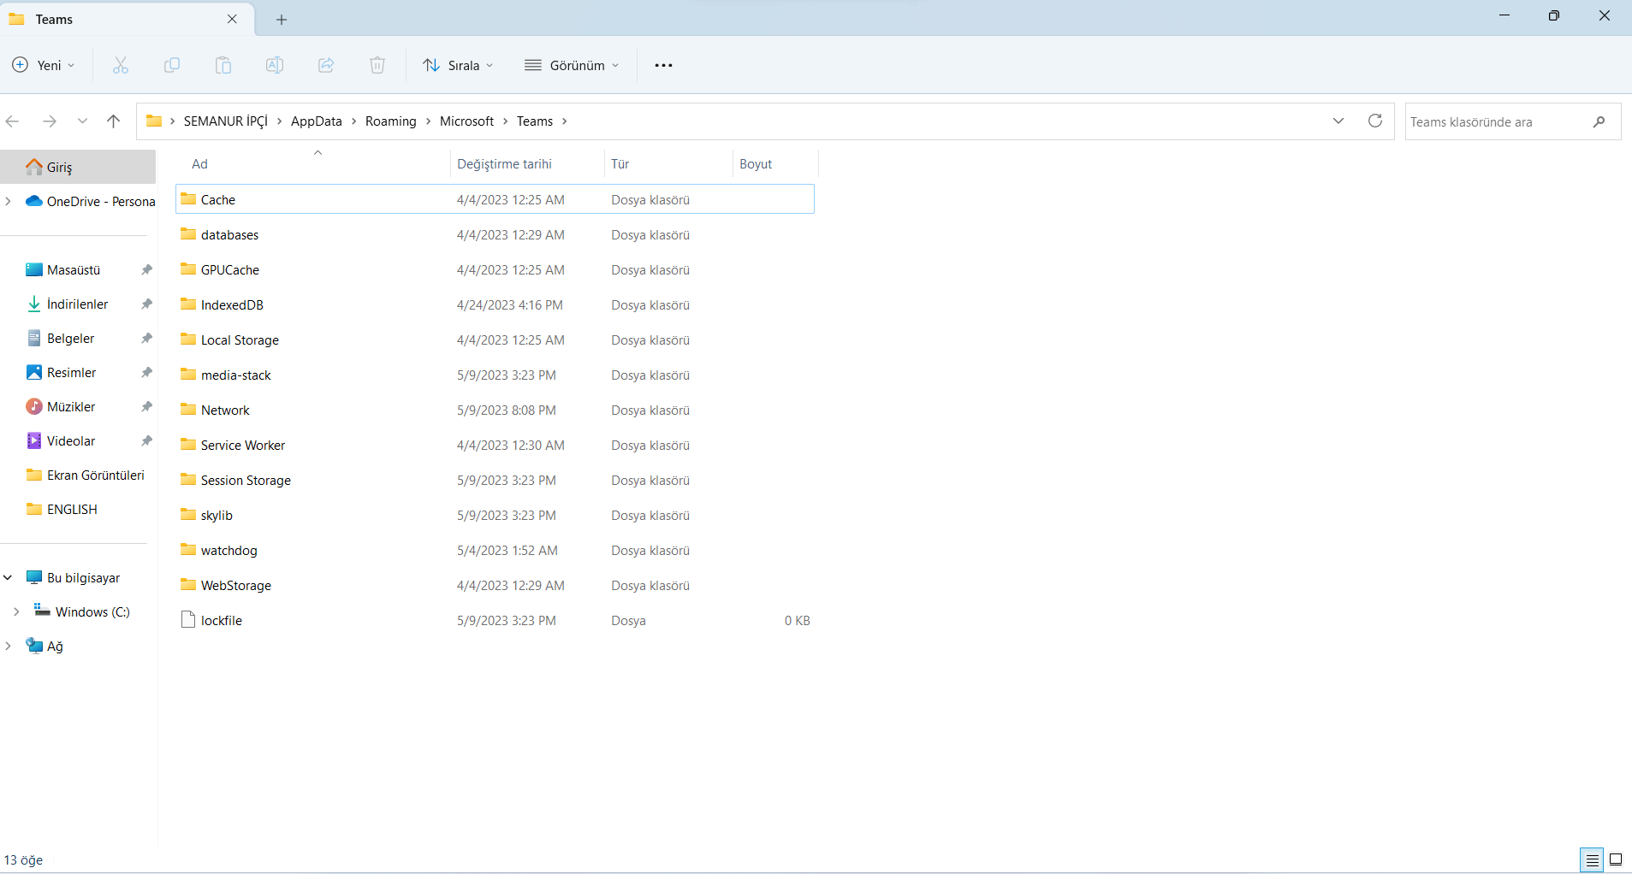Image resolution: width=1632 pixels, height=874 pixels.
Task: Expand Ağ network tree node
Action: pyautogui.click(x=9, y=646)
